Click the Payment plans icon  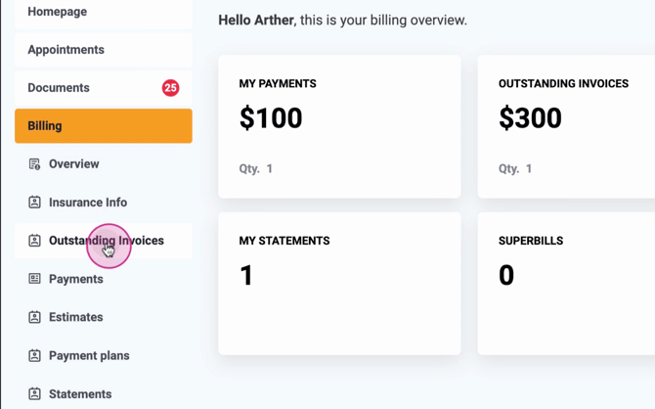tap(34, 355)
